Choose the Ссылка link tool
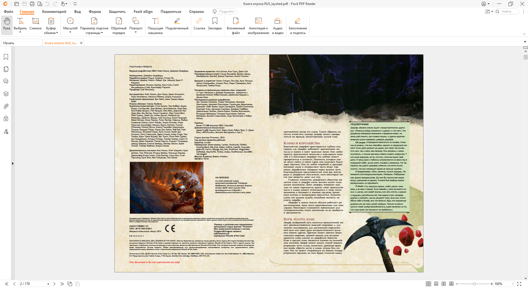The height and width of the screenshot is (288, 528). click(x=199, y=24)
